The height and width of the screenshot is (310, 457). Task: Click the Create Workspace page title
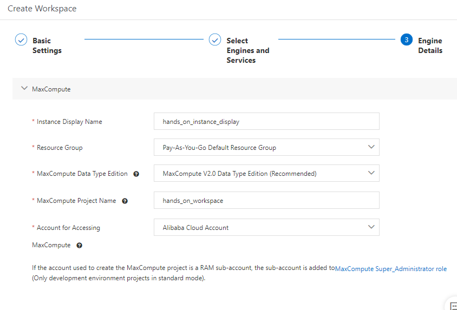coord(42,9)
